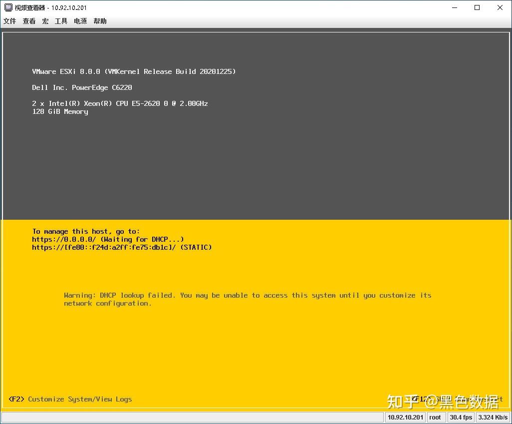Screen dimensions: 512x424
Task: Click the 30.4 fps frame rate indicator
Action: tap(460, 417)
